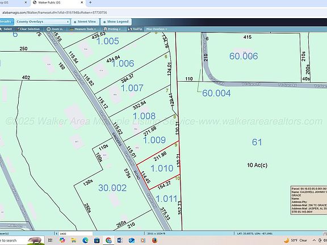Open the Measure Tools dropdown

(83, 29)
